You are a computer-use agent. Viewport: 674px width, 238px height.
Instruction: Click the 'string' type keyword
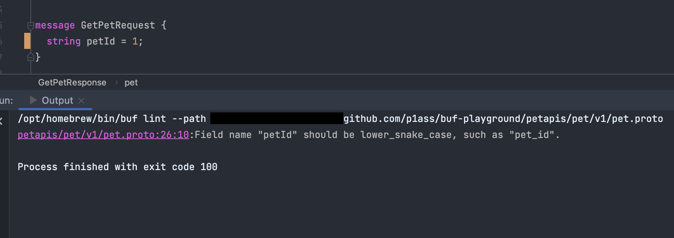pyautogui.click(x=63, y=41)
